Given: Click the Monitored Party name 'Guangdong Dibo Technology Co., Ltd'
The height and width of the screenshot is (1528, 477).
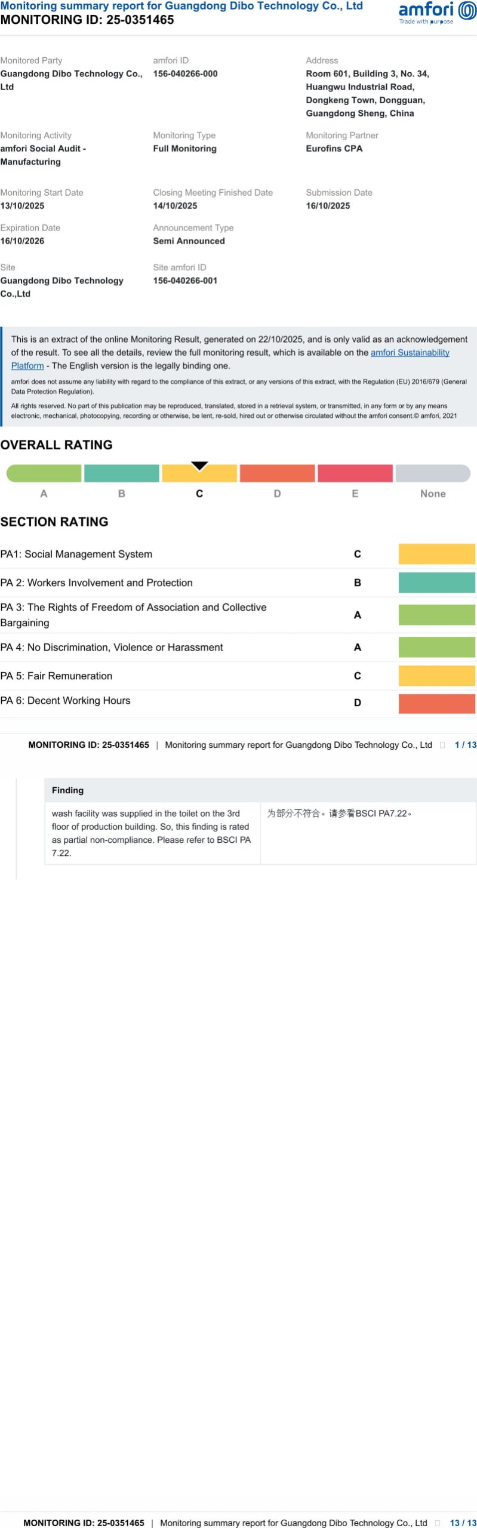Looking at the screenshot, I should (71, 81).
